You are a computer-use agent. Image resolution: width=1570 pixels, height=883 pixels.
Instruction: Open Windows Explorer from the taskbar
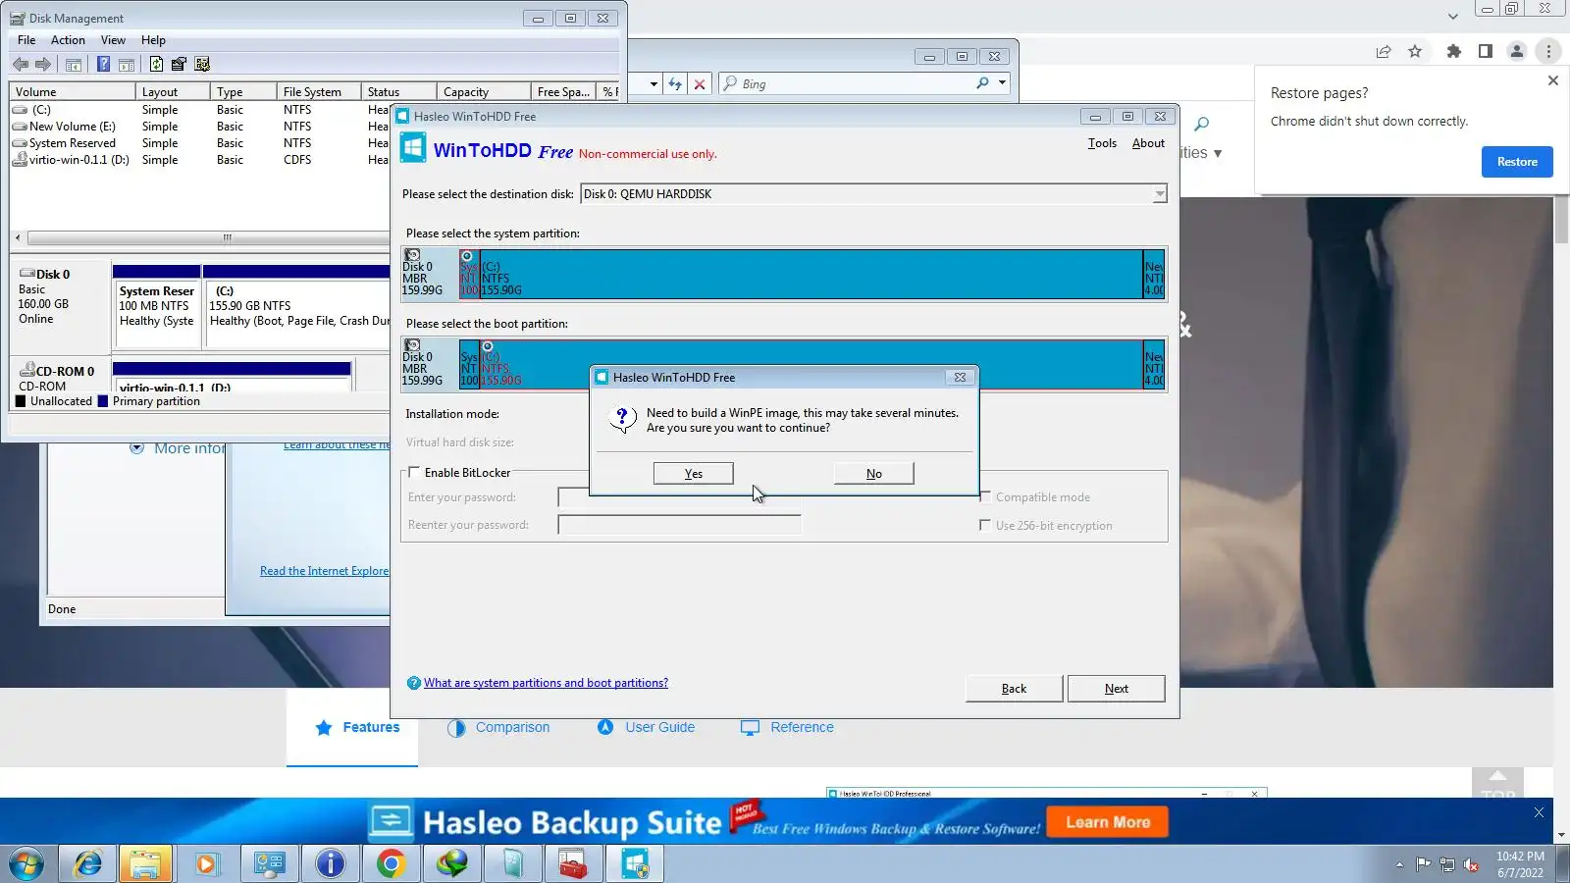[145, 864]
